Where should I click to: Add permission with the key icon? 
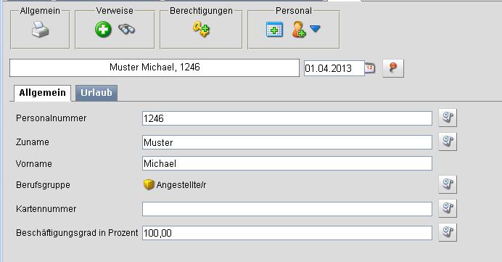pyautogui.click(x=201, y=29)
